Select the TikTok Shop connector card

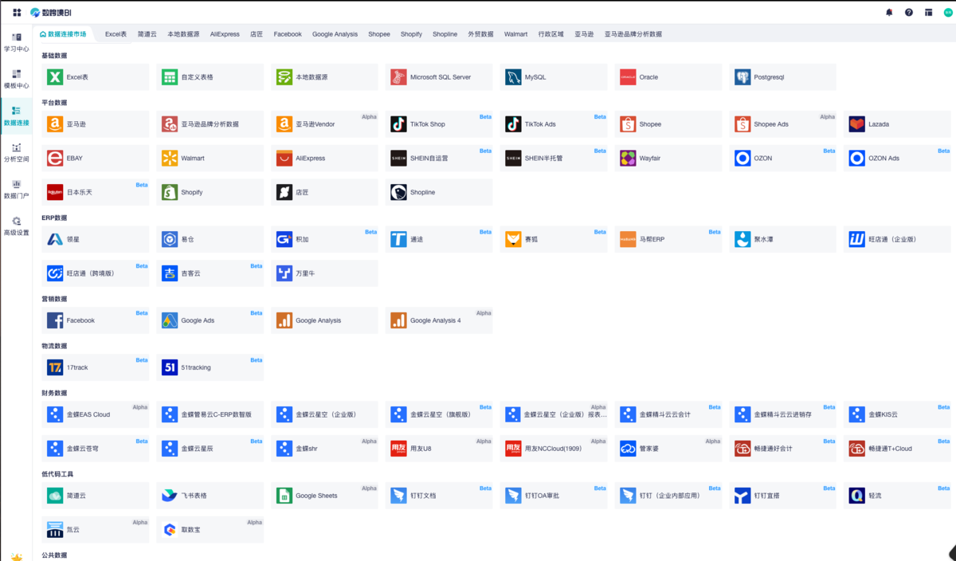438,124
